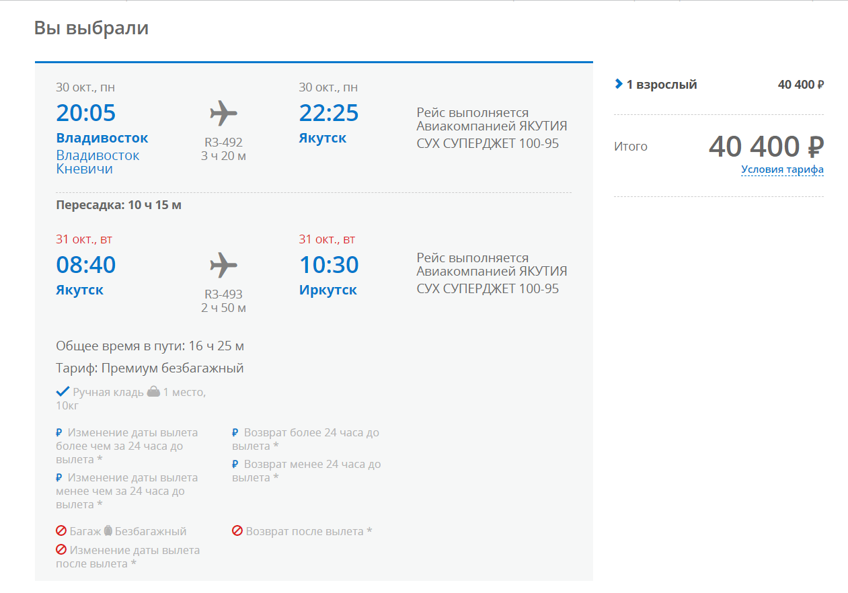Click ruble icon for Возврат менее 24 часа
Image resolution: width=848 pixels, height=593 pixels.
click(x=235, y=465)
